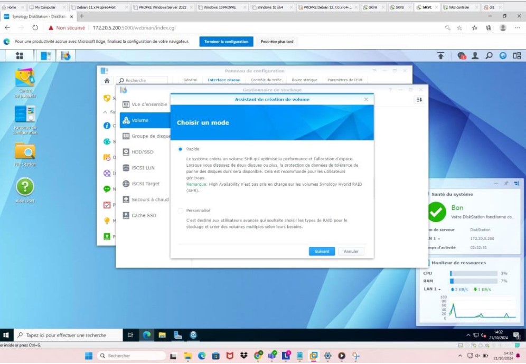Toggle the DSM widgets icon
This screenshot has width=526, height=364.
click(x=503, y=55)
